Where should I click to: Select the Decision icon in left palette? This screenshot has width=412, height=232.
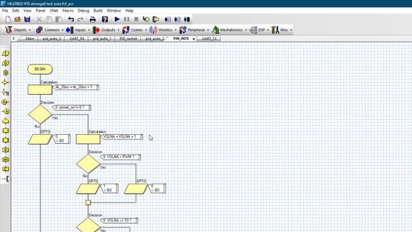[x=6, y=82]
